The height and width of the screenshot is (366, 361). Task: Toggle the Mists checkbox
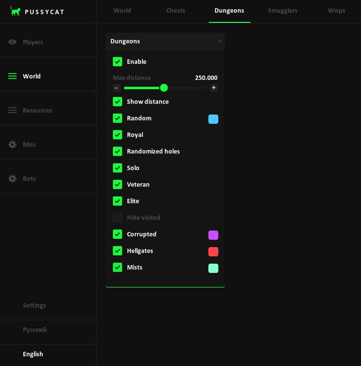pyautogui.click(x=117, y=267)
